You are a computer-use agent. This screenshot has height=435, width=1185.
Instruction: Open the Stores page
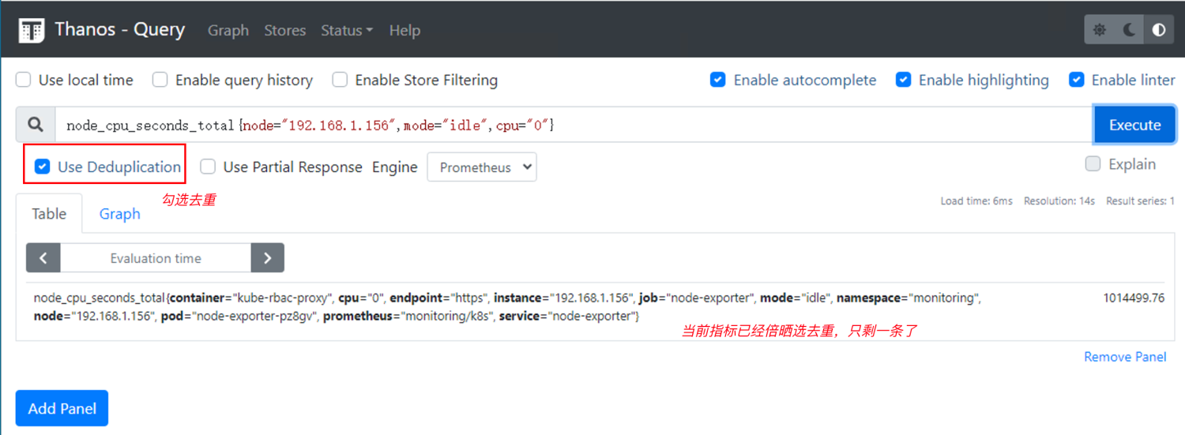[284, 31]
